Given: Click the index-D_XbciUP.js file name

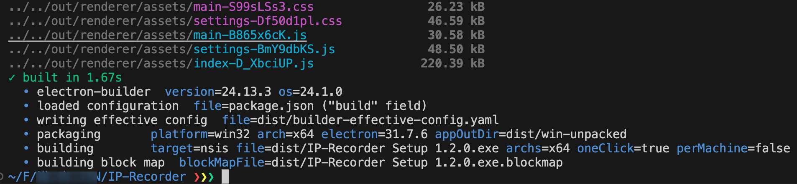Looking at the screenshot, I should click(x=253, y=64).
